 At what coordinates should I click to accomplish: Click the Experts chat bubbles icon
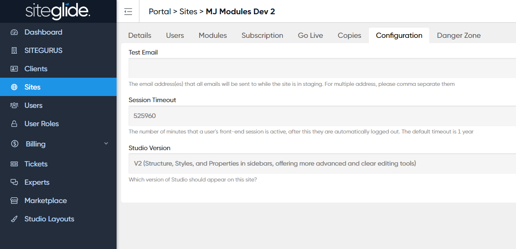coord(14,182)
